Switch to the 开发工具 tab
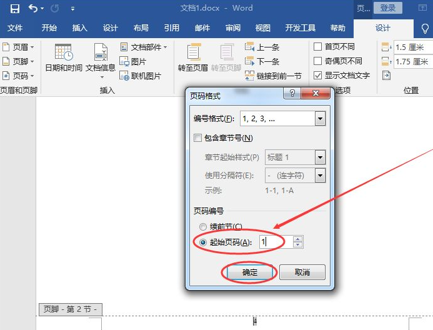This screenshot has height=330, width=433. coord(300,28)
